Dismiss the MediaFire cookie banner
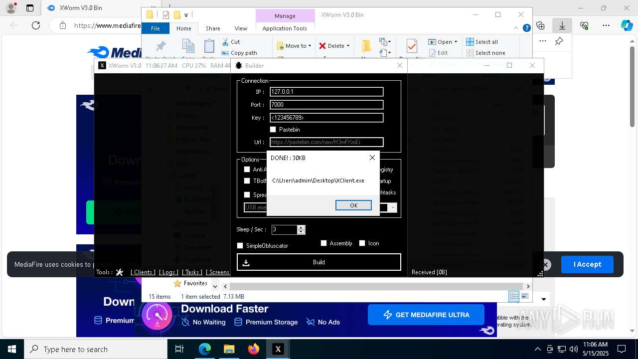 (546, 265)
